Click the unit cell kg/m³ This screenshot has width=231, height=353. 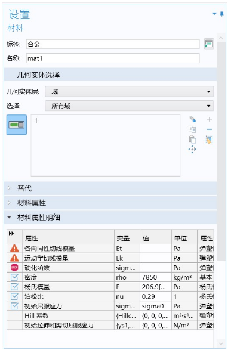[x=184, y=277]
